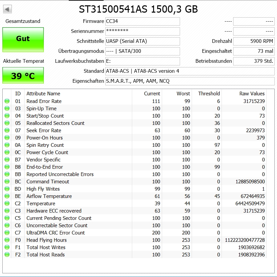The height and width of the screenshot is (277, 277).
Task: Click the ST31500541AS 1500,3 GB drive title
Action: pyautogui.click(x=138, y=9)
